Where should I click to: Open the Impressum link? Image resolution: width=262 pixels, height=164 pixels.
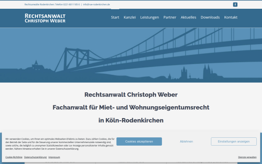coord(54,157)
